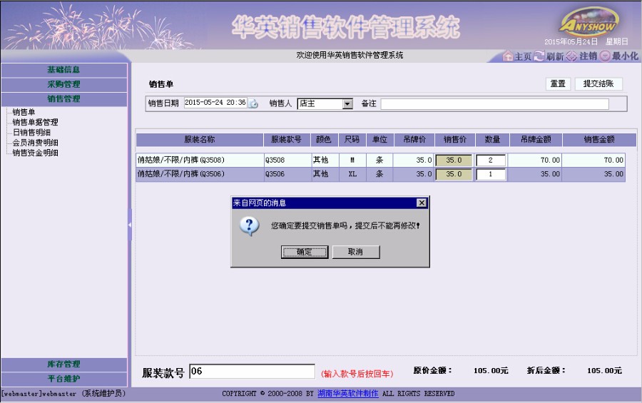Click the 提交结账 button
Screen dimensions: 642x403
(598, 84)
